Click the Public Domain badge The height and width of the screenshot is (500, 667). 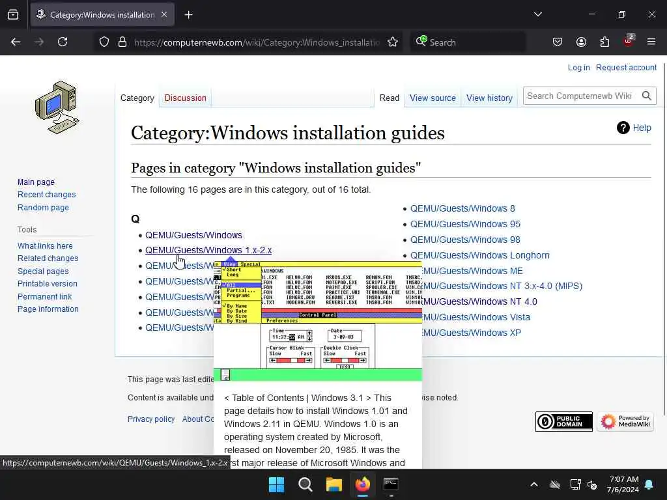[x=563, y=421]
